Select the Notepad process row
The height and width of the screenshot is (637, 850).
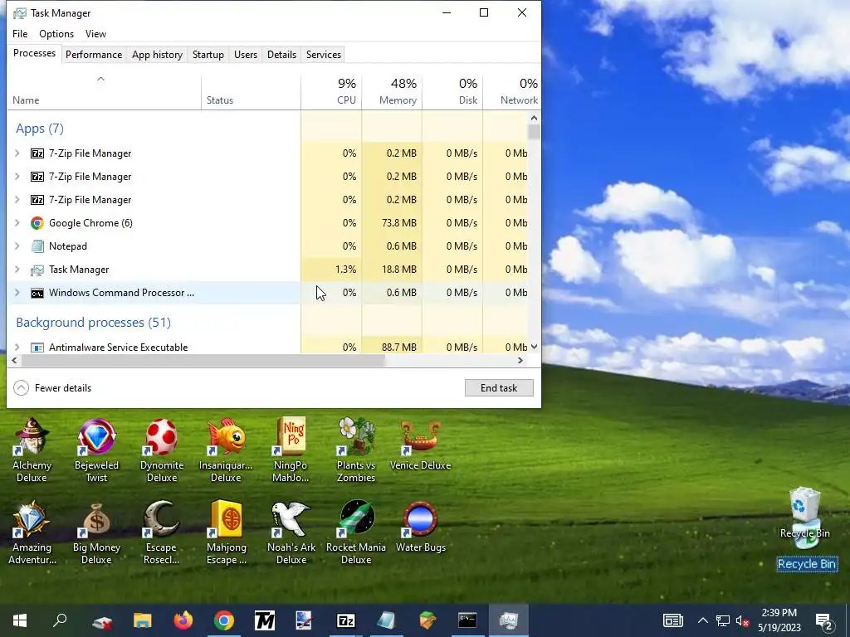click(x=267, y=246)
